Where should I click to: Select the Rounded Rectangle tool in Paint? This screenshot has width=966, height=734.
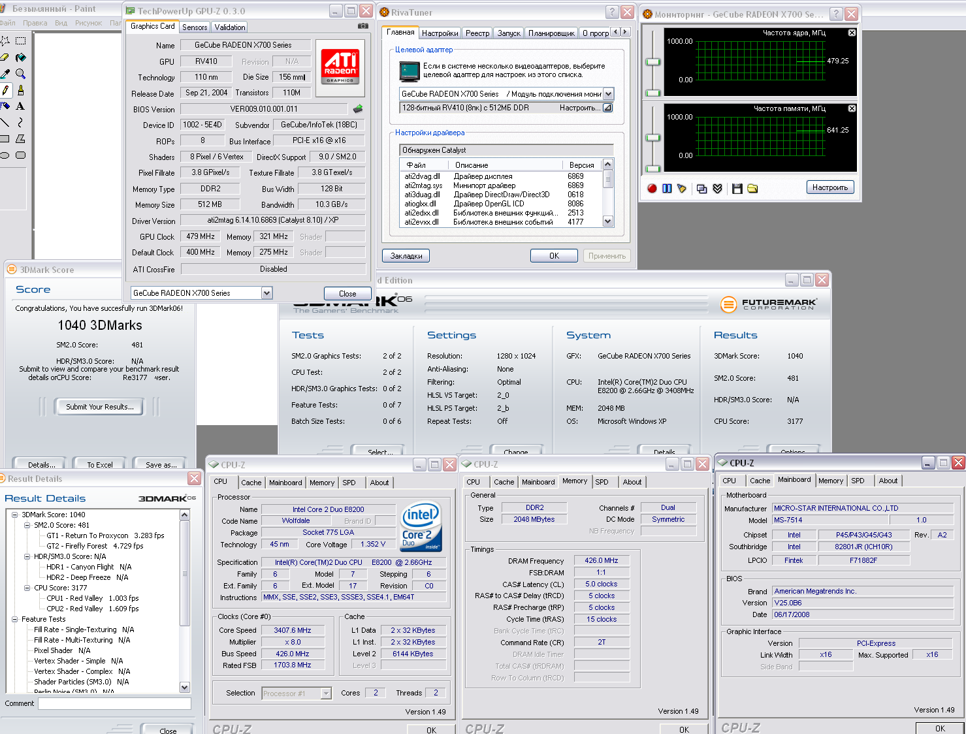[x=21, y=155]
